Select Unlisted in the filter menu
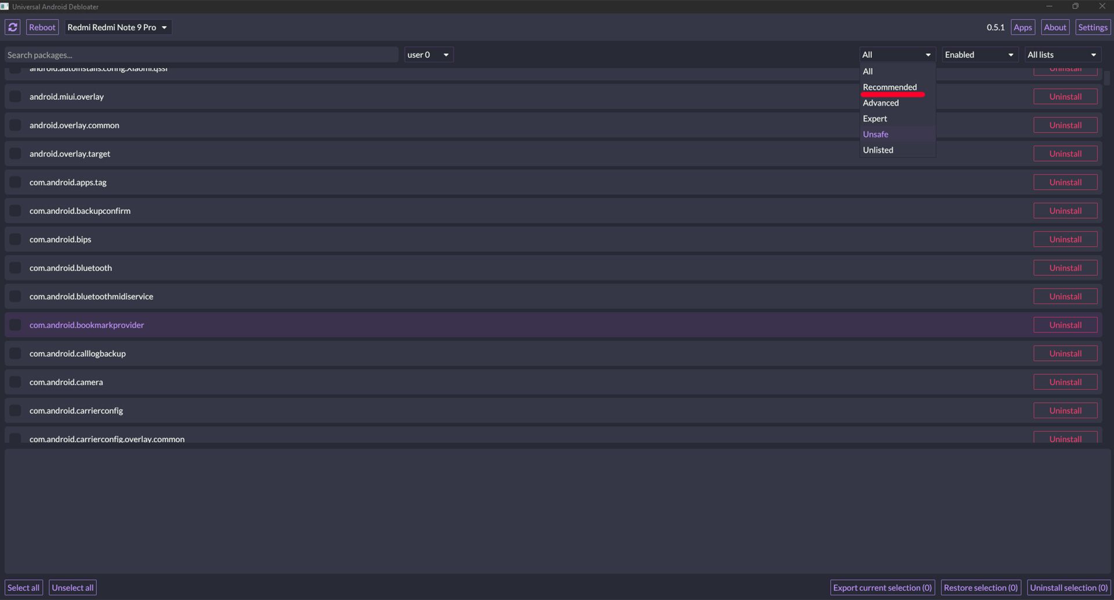Image resolution: width=1114 pixels, height=600 pixels. click(x=897, y=150)
